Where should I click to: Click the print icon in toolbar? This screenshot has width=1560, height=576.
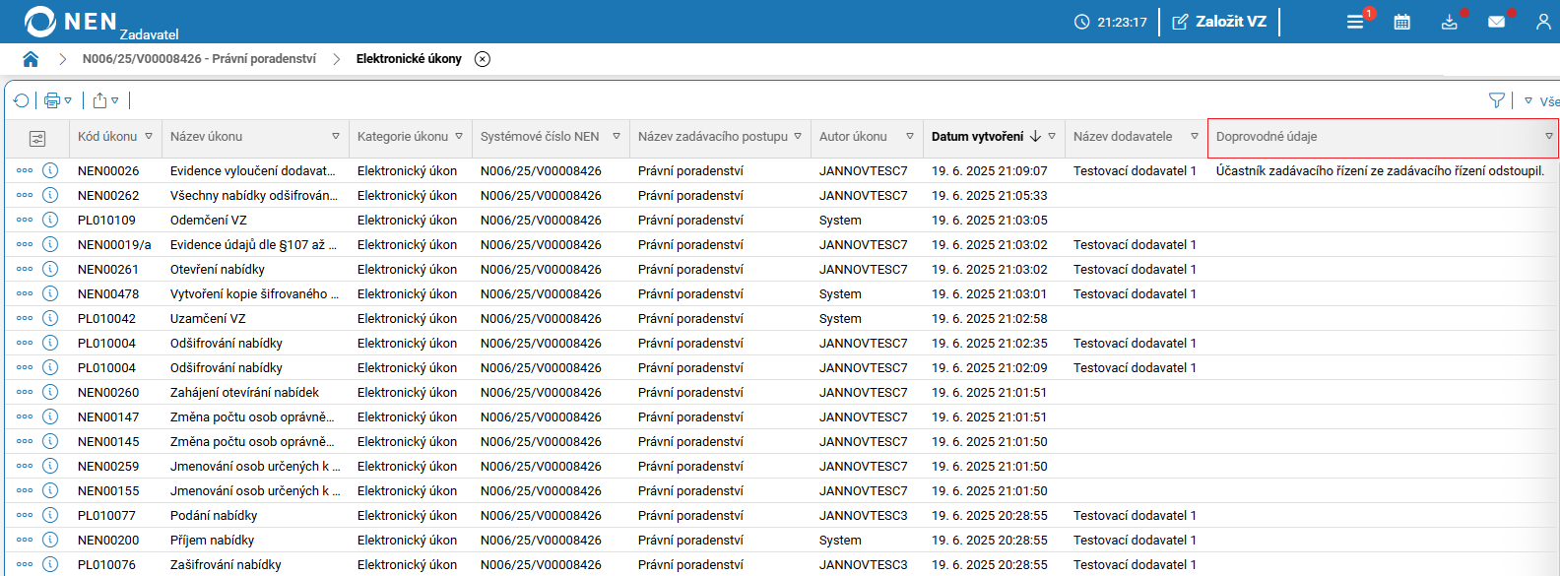52,100
